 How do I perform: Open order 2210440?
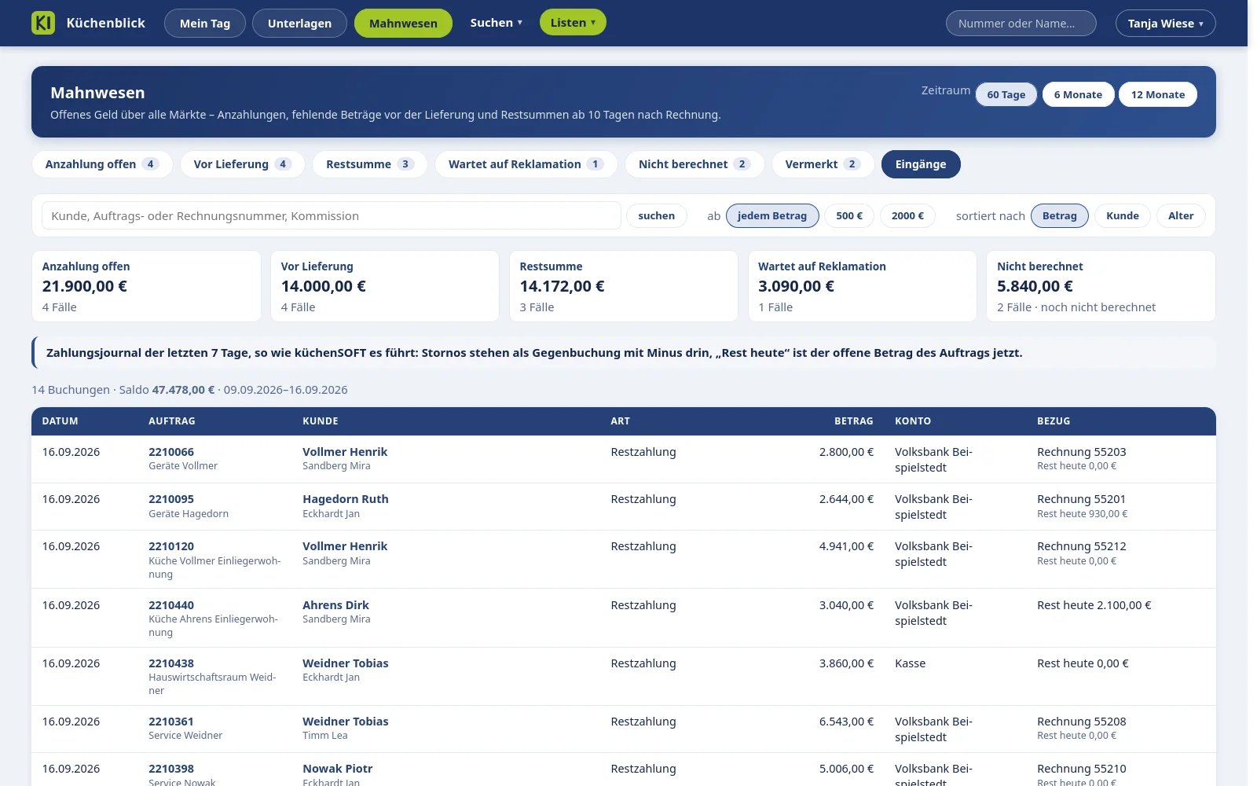171,605
